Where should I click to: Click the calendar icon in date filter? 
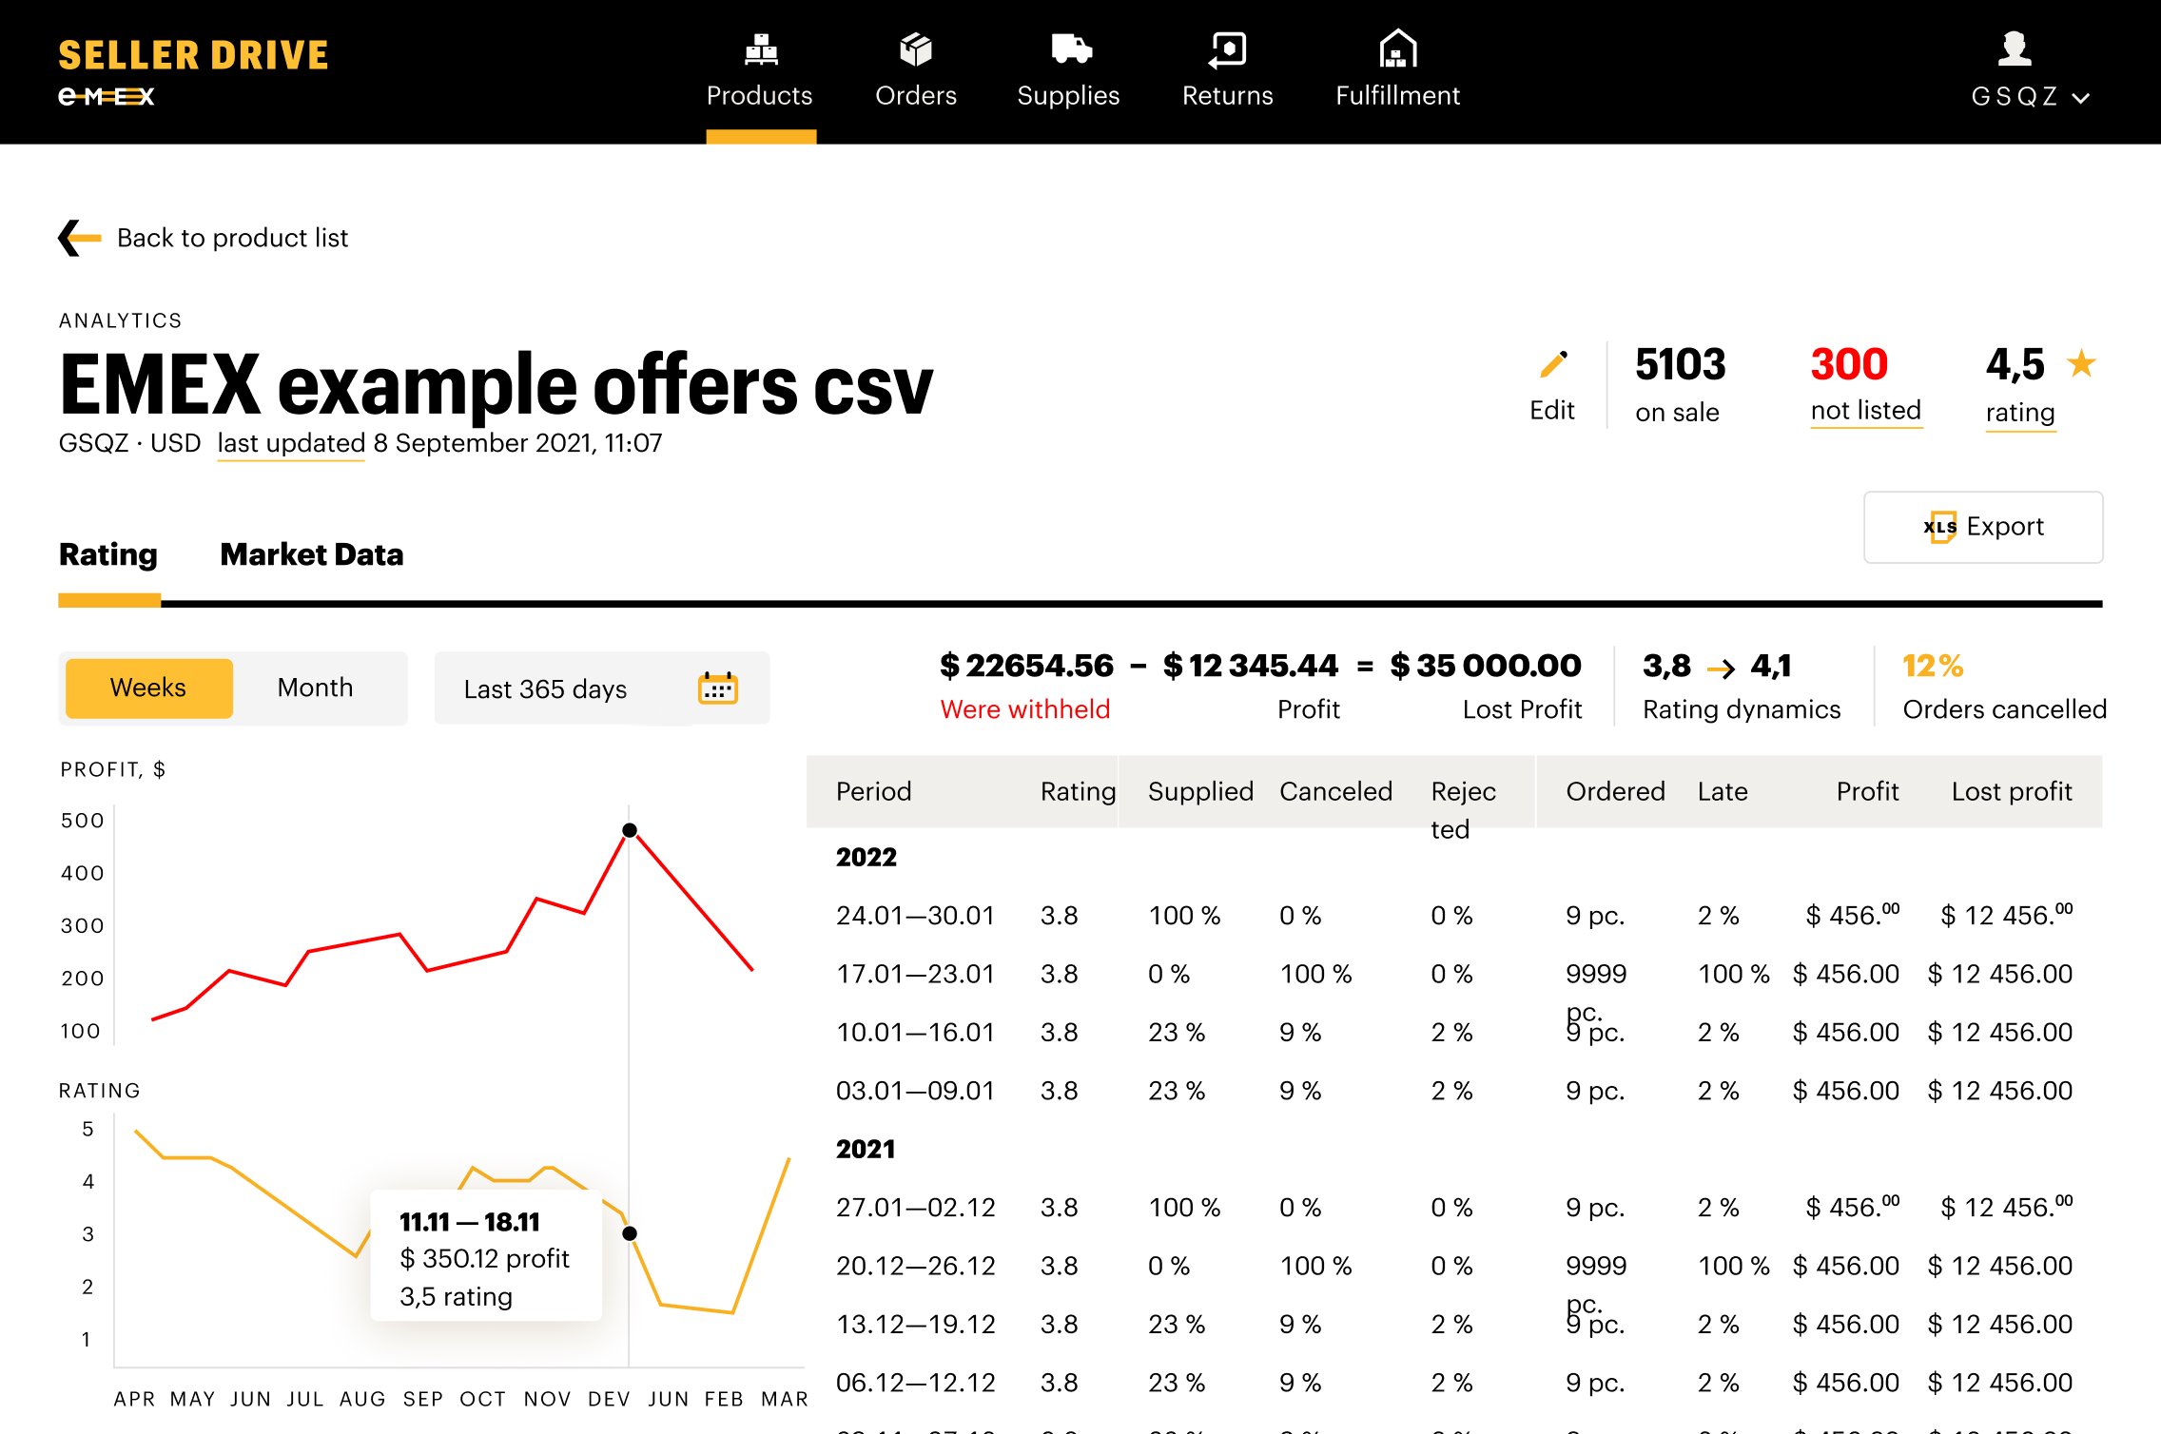coord(718,688)
